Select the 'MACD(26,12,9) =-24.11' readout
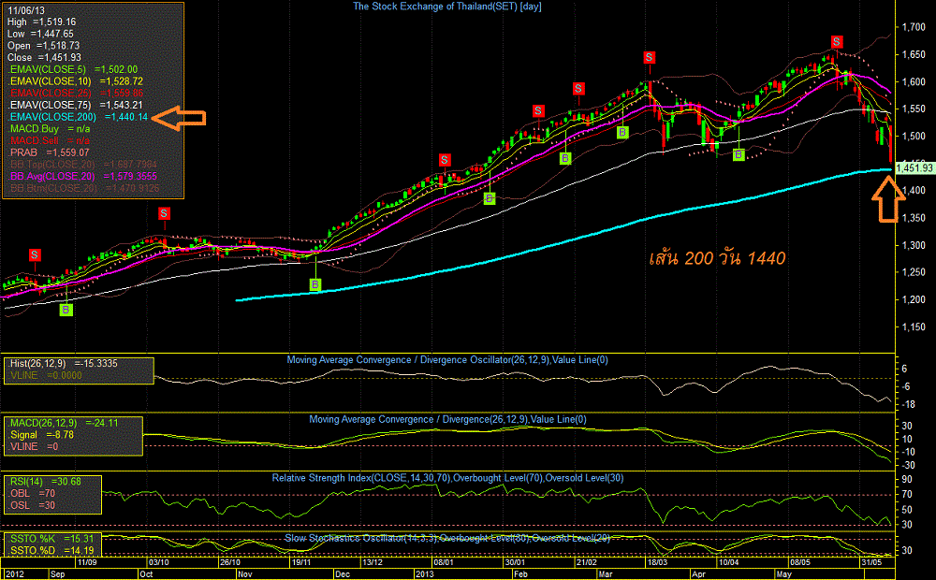 [x=64, y=423]
